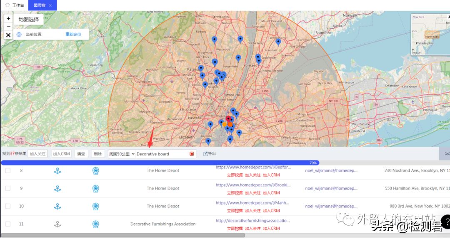Open the decorativefurnishingsassociatio... link
This screenshot has height=239, width=450.
(x=253, y=221)
